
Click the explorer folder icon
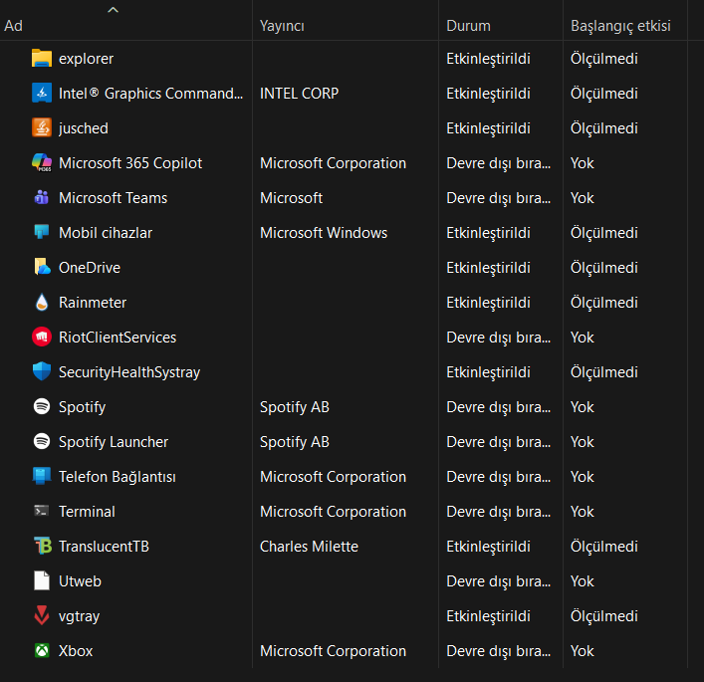point(42,59)
